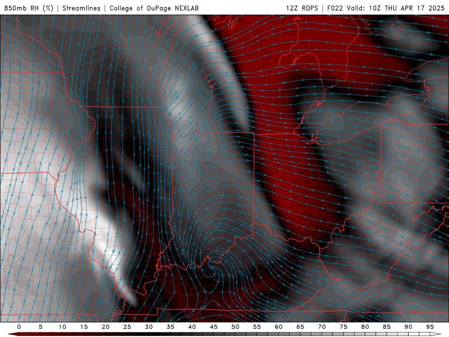The height and width of the screenshot is (337, 449).
Task: Click the colorbar label 50
Action: (x=235, y=327)
